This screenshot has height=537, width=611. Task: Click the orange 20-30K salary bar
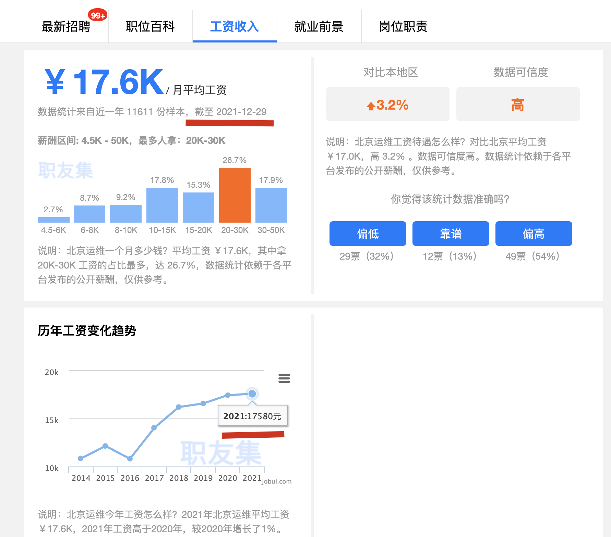(235, 195)
